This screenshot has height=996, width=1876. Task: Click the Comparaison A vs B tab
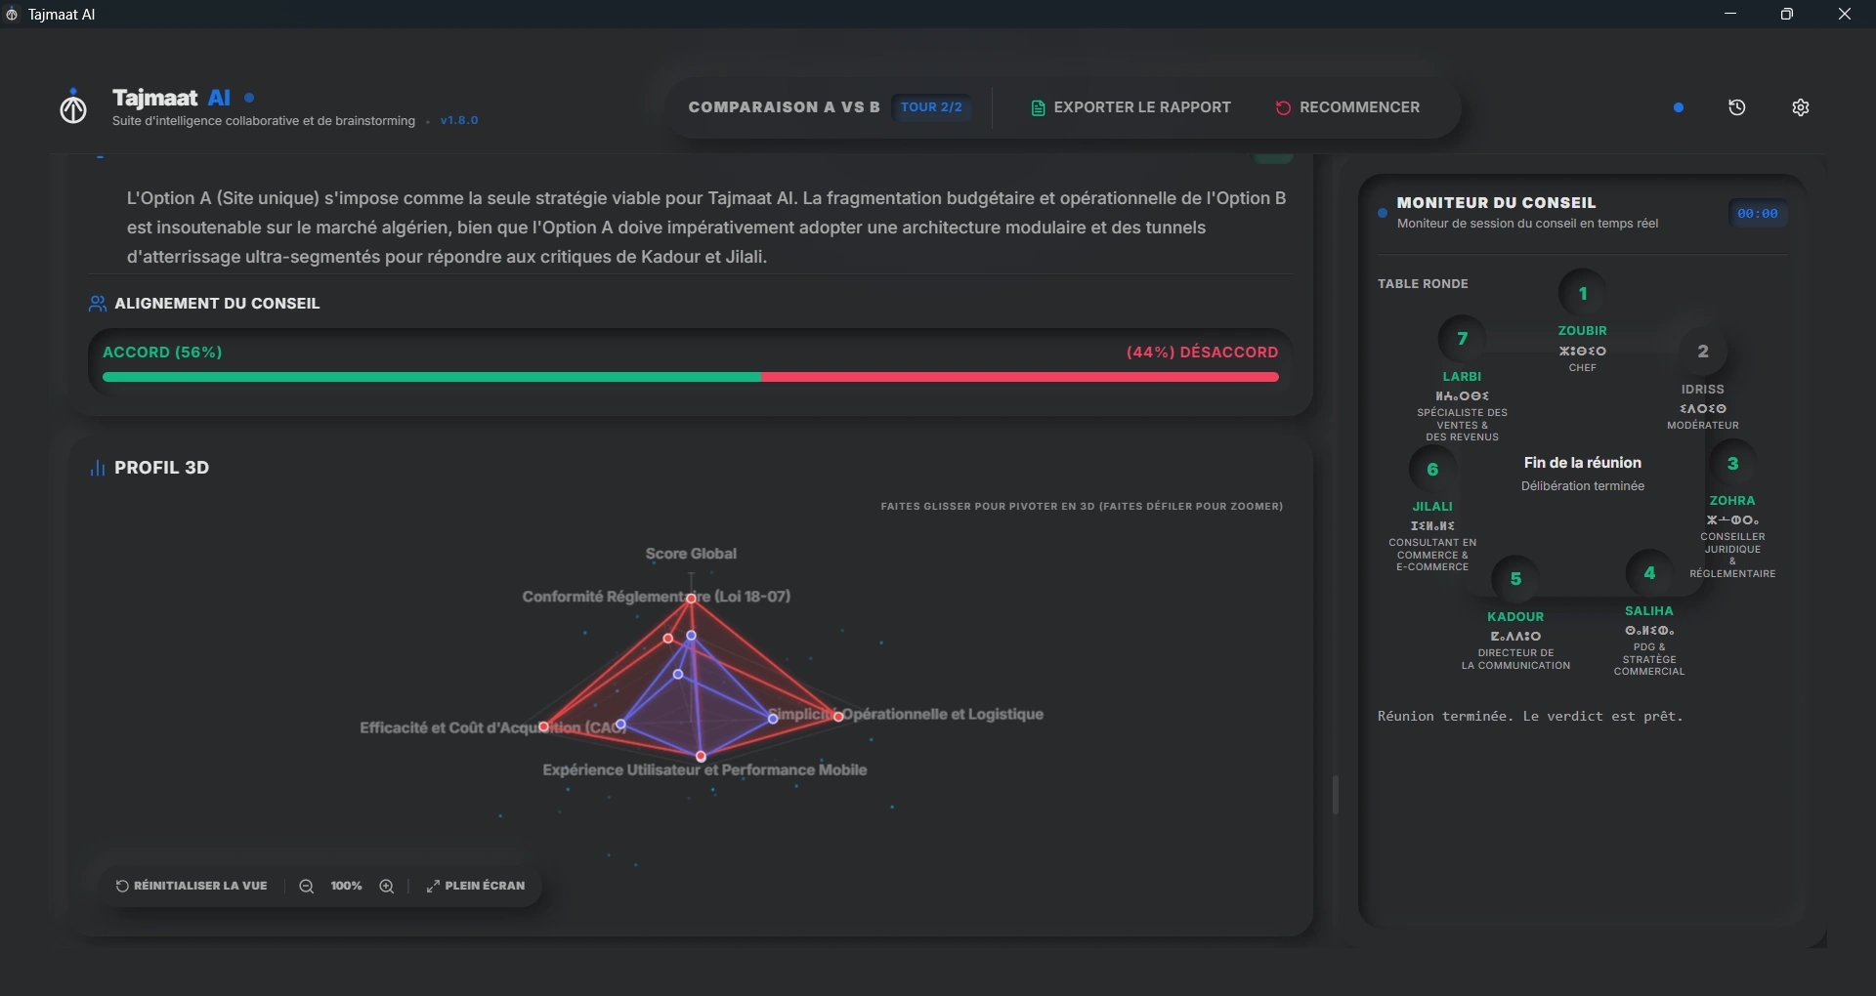tap(784, 107)
